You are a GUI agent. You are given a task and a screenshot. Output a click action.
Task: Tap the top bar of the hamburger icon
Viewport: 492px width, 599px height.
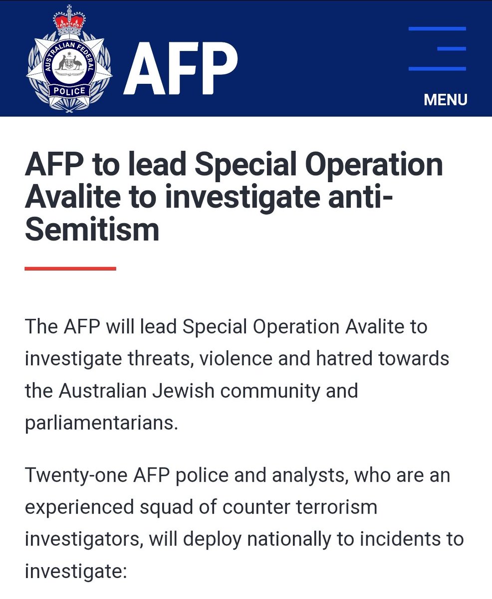437,29
